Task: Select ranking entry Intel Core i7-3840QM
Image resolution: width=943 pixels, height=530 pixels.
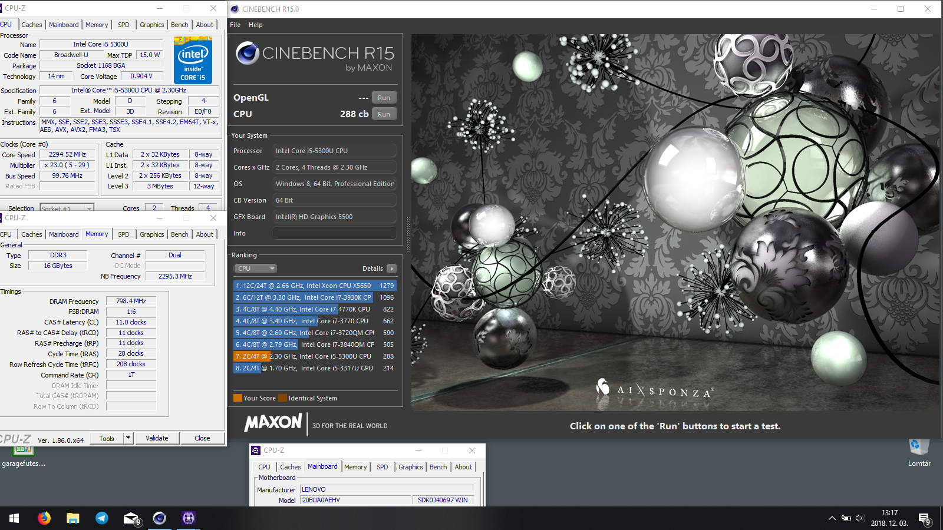Action: coord(315,344)
